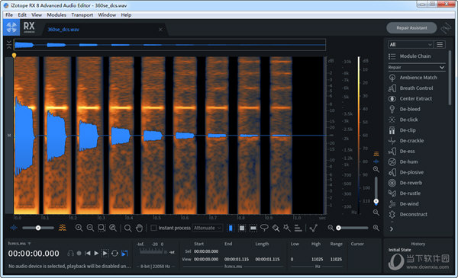Open the Modules menu
Viewport: 458px width, 278px height.
pyautogui.click(x=56, y=15)
